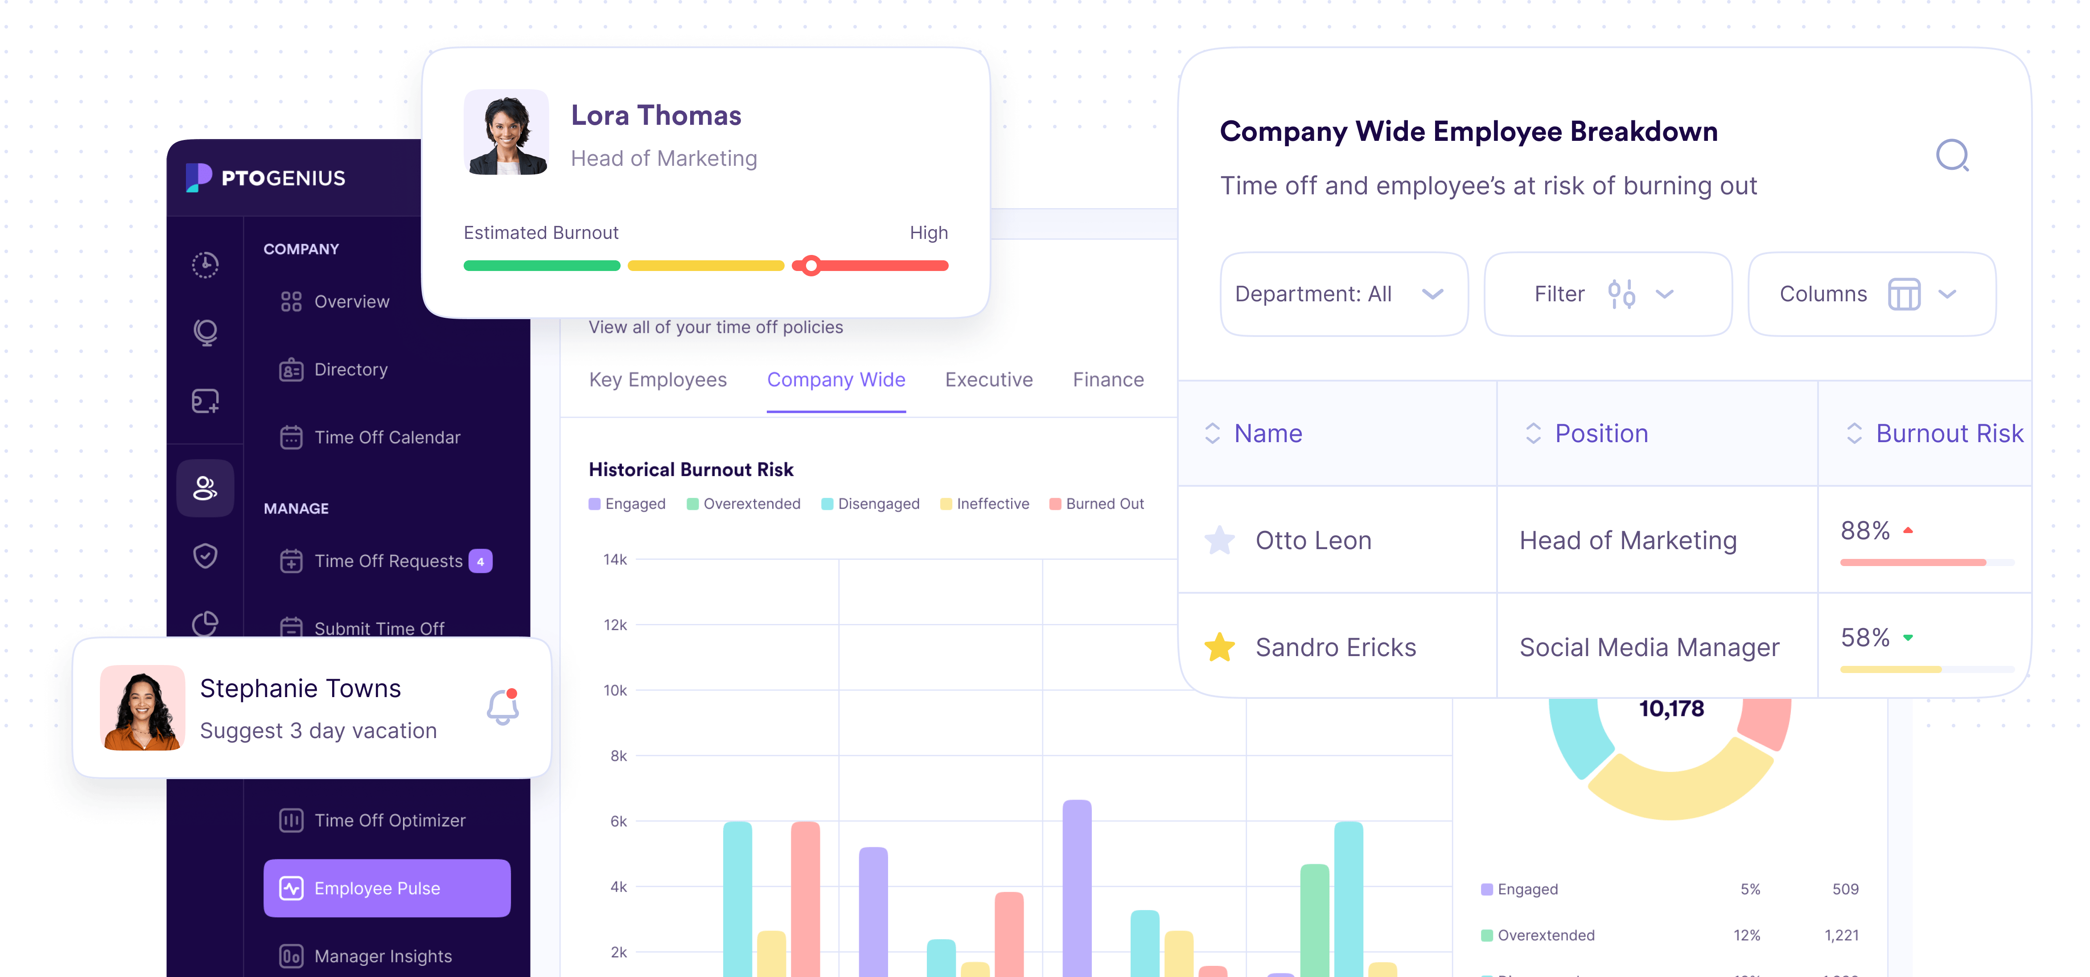Select the Company Wide tab
Viewport: 2090px width, 977px height.
click(x=836, y=380)
